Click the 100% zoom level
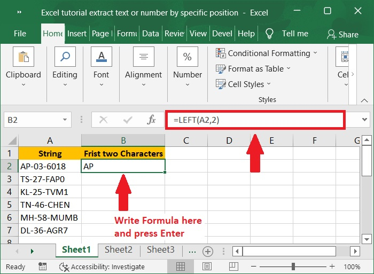The width and height of the screenshot is (374, 274). tap(352, 267)
